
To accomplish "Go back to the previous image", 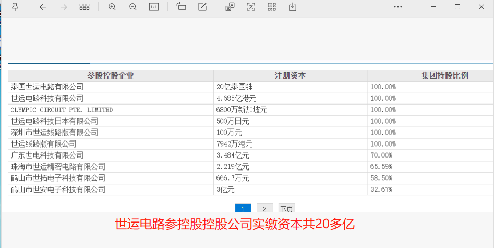I will coord(43,7).
